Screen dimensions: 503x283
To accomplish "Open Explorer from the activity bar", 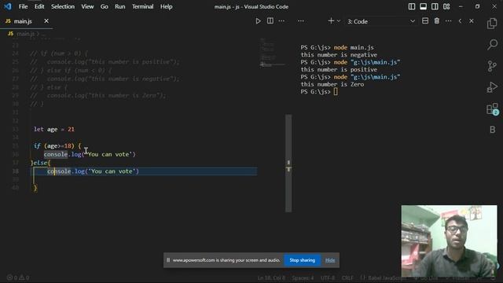I will click(x=492, y=24).
